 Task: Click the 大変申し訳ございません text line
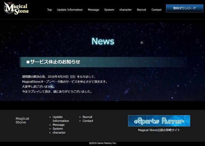38,87
